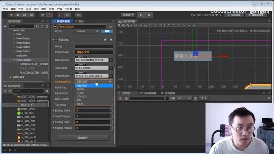Expand the Text Changed events section
This screenshot has width=274, height=154.
tap(53, 116)
